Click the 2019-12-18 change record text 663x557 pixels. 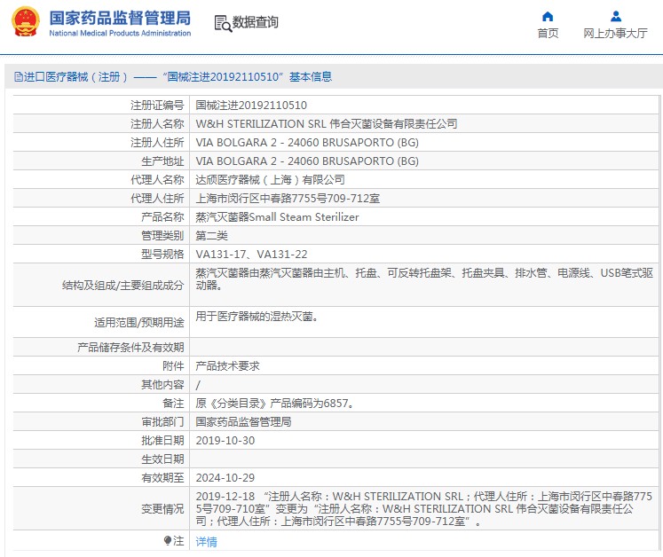(423, 508)
